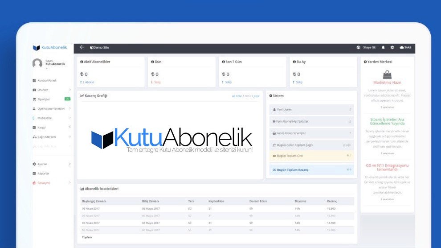Select All time chart filter

coord(237,96)
